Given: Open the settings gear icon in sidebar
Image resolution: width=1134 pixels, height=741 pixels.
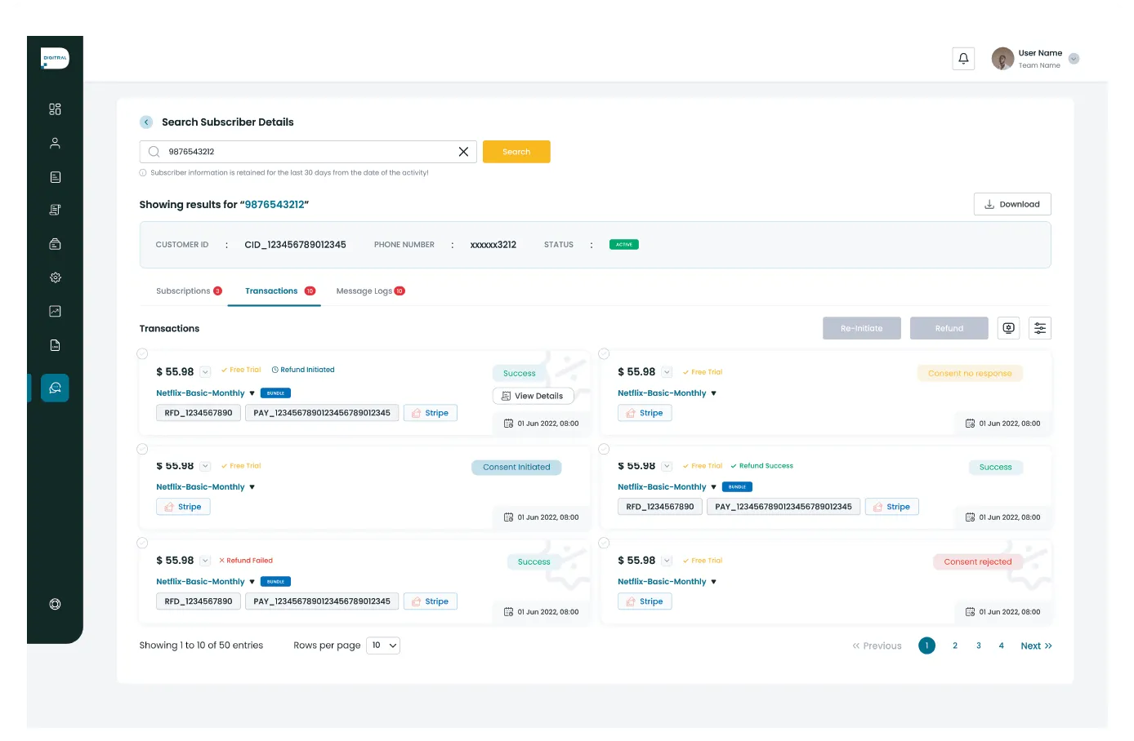Looking at the screenshot, I should click(x=55, y=277).
